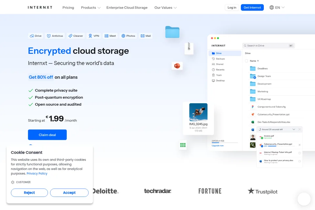Open the Deadlines folder
Viewport: 315px width, 210px height.
259,69
